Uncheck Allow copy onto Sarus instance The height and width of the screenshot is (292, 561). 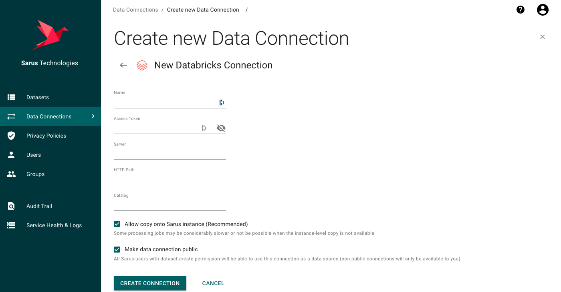tap(117, 224)
